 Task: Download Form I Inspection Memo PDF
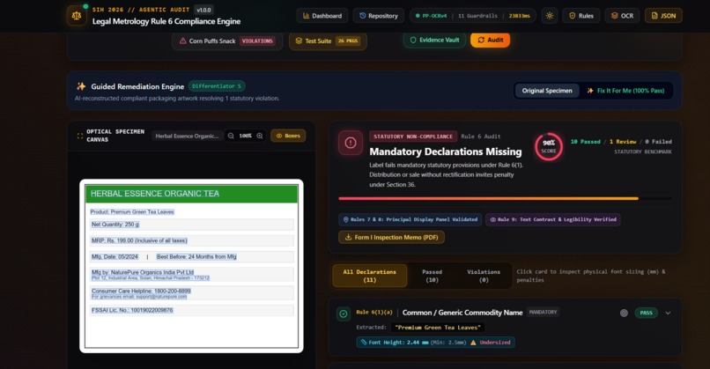[391, 237]
